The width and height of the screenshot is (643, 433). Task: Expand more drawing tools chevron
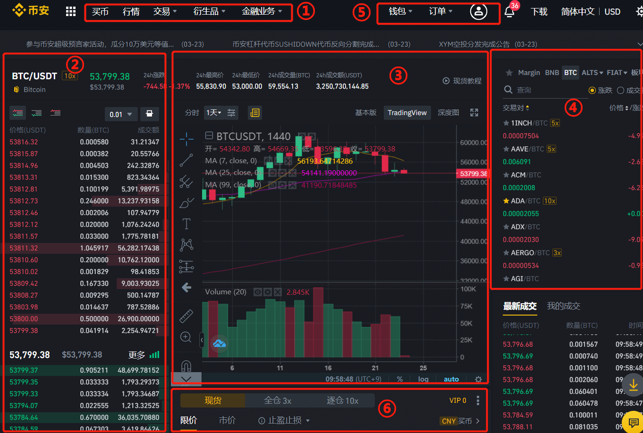coord(186,379)
